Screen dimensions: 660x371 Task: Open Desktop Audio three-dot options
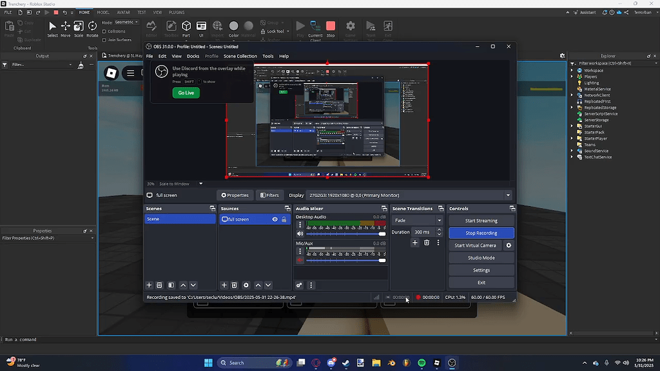coord(300,225)
